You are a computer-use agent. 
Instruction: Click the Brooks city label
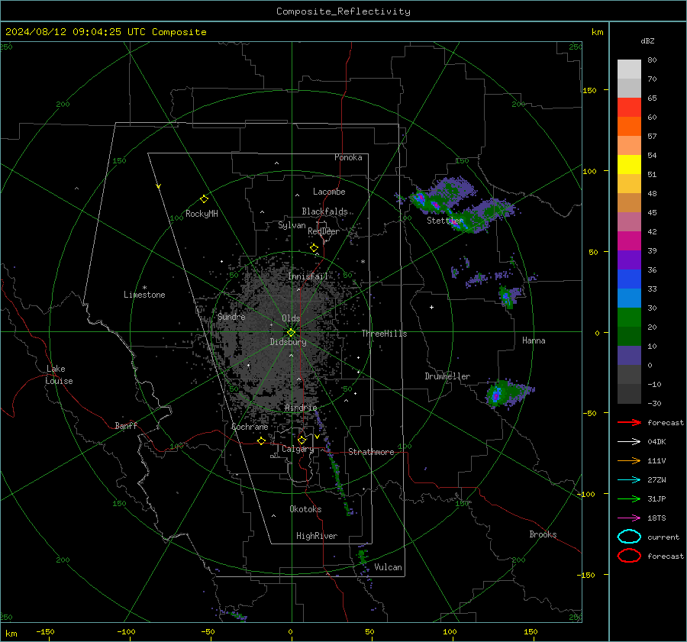pyautogui.click(x=543, y=534)
